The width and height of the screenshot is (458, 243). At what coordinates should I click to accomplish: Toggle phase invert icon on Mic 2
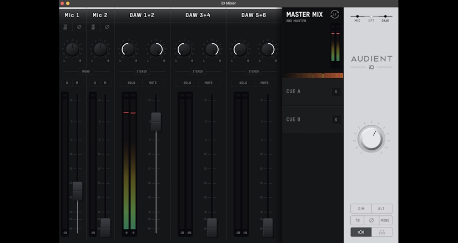pyautogui.click(x=107, y=27)
